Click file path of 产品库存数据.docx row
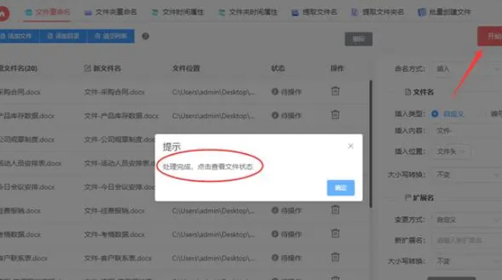This screenshot has height=280, width=502. pyautogui.click(x=213, y=116)
